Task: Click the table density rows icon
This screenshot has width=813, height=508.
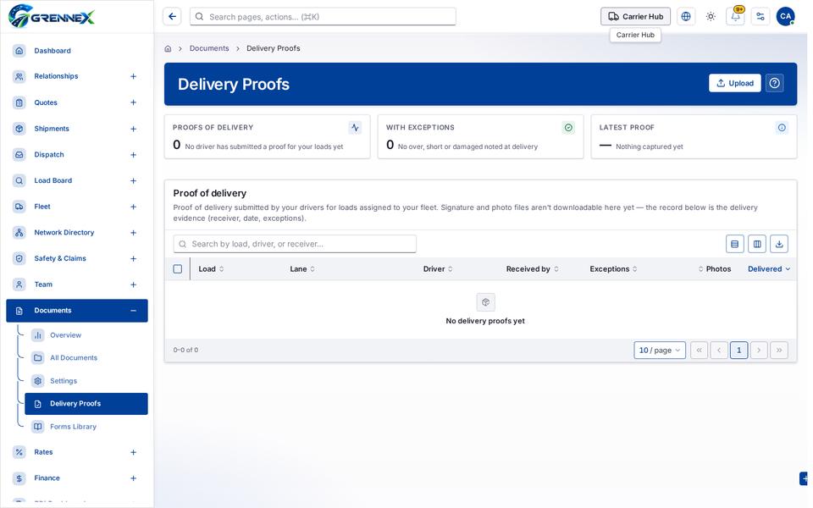Action: click(x=735, y=244)
